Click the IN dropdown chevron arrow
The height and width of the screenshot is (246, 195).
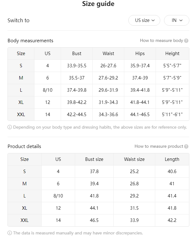tap(181, 20)
